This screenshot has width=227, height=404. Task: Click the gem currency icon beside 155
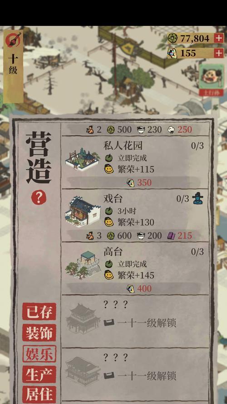pyautogui.click(x=173, y=53)
